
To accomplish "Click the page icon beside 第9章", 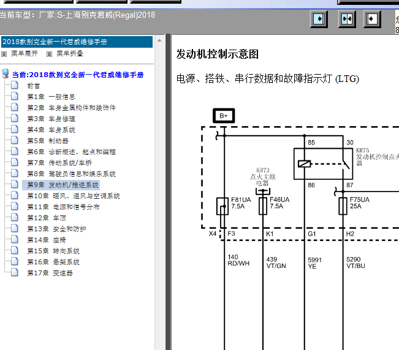I will [15, 184].
